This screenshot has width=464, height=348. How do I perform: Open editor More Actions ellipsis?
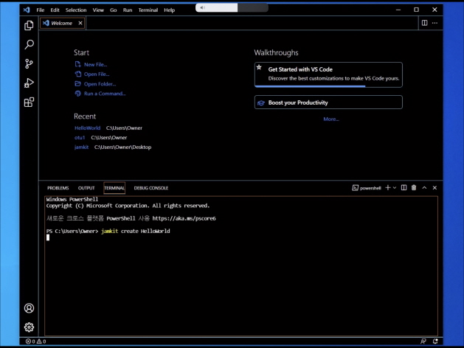(434, 23)
